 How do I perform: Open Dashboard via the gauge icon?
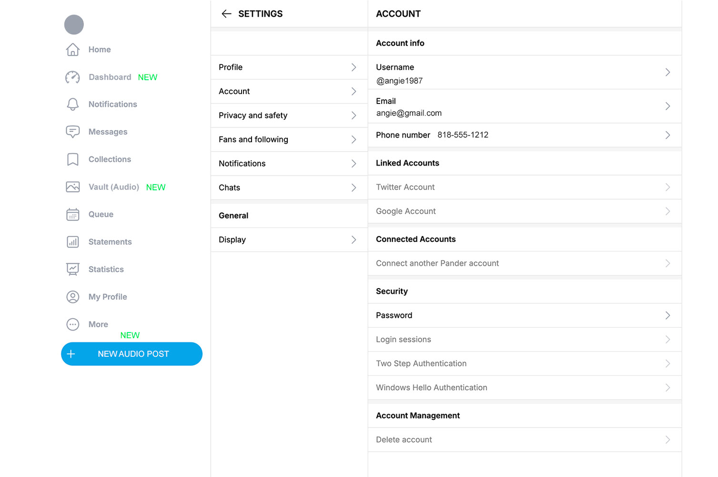(x=72, y=77)
